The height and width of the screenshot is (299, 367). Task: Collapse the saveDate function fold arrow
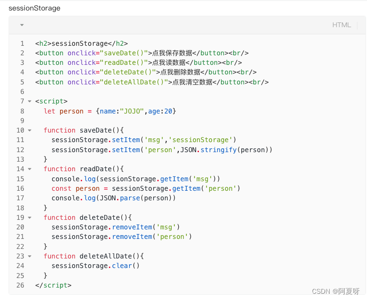coord(30,130)
